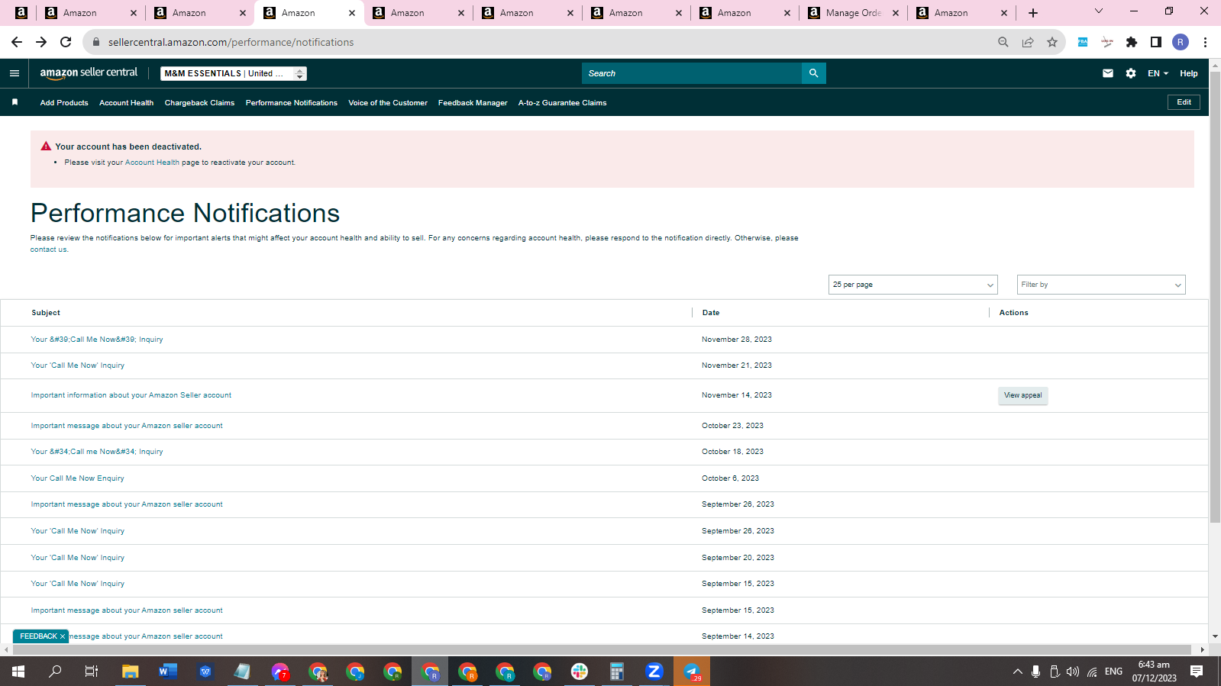
Task: Open Microsoft Word from the taskbar
Action: [x=168, y=672]
